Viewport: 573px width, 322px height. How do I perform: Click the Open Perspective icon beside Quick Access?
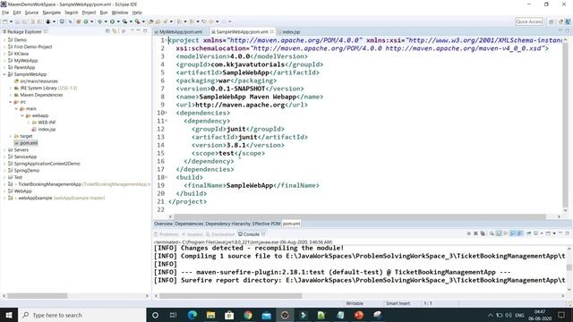552,21
